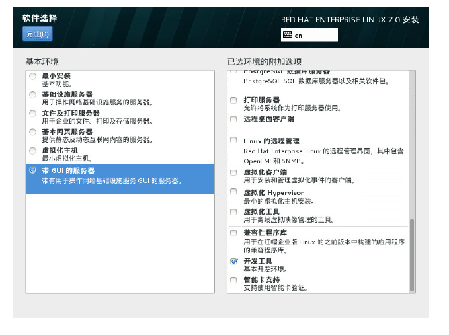Viewport: 449px width, 335px height.
Task: Click the 已选环境的附加选项 heading
Action: tap(265, 62)
